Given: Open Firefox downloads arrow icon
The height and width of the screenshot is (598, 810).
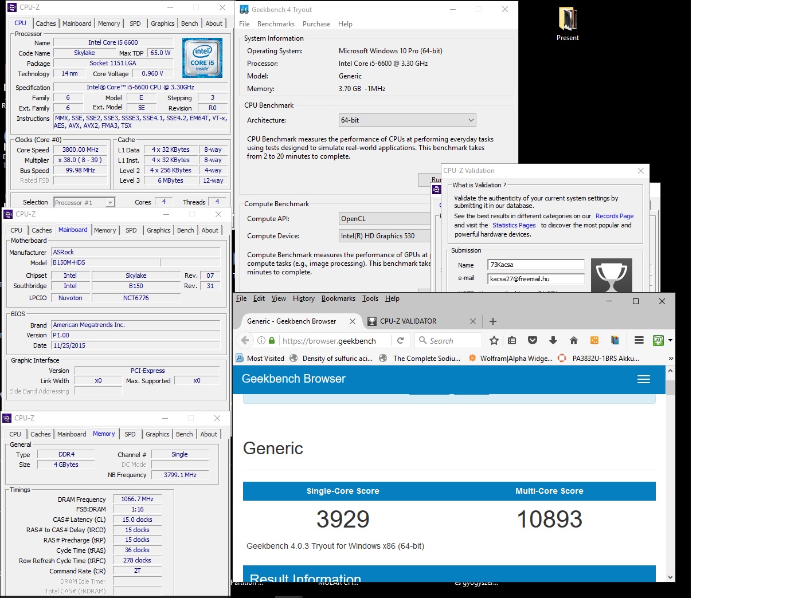Looking at the screenshot, I should [x=553, y=340].
